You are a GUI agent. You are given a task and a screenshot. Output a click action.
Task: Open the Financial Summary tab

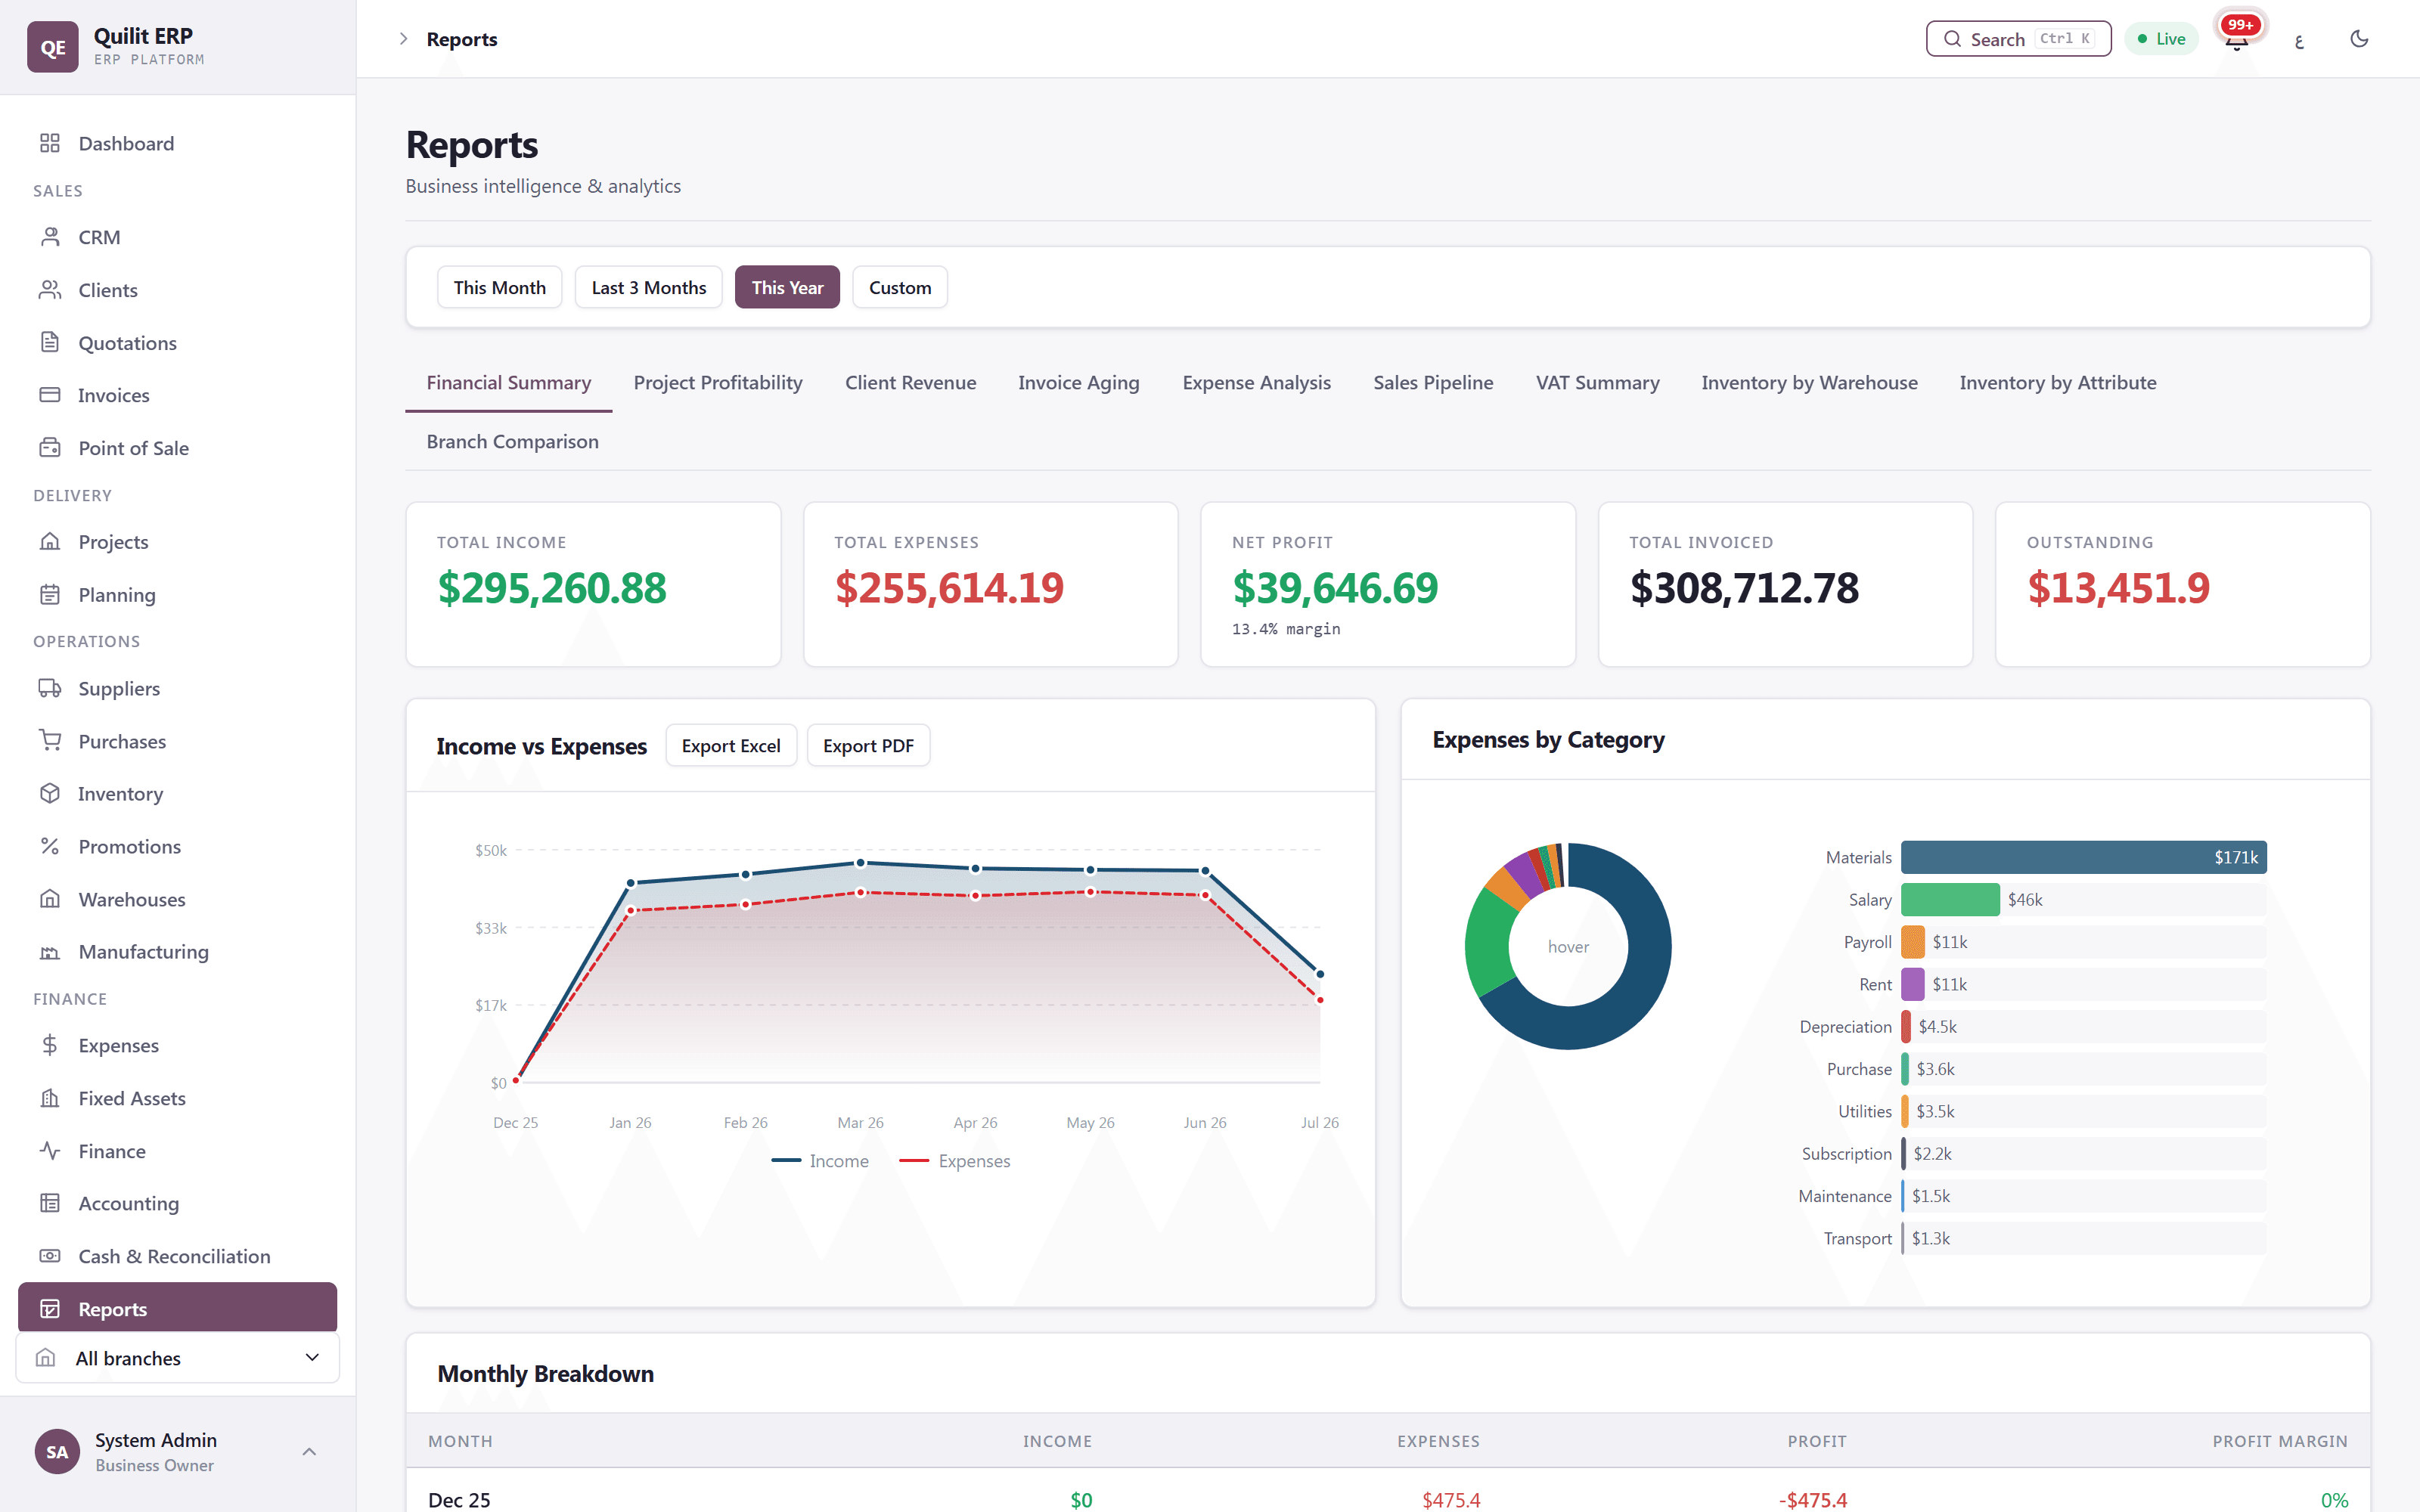coord(509,383)
